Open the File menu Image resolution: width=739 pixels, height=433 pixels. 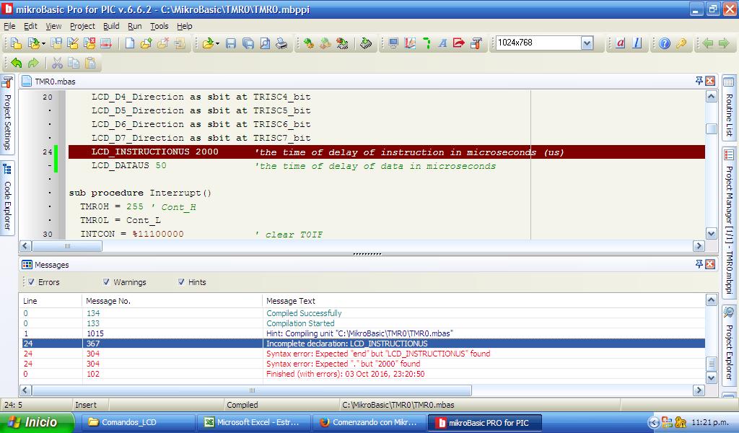click(9, 26)
